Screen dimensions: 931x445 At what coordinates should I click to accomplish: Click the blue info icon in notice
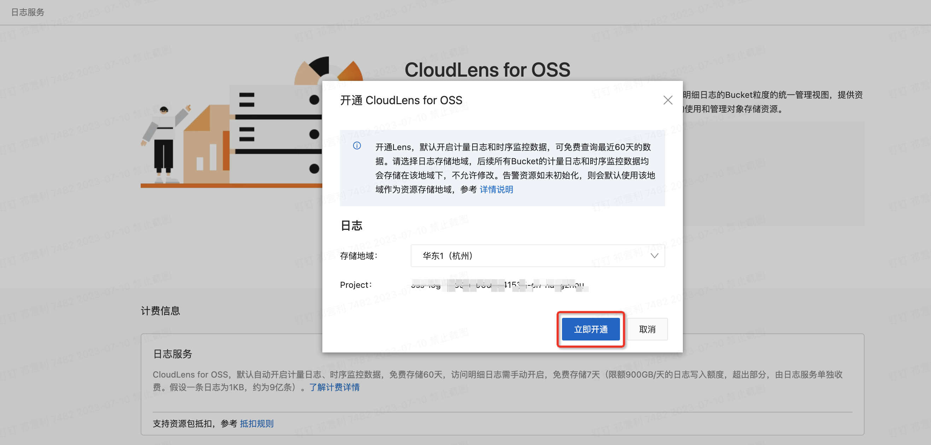pos(357,146)
